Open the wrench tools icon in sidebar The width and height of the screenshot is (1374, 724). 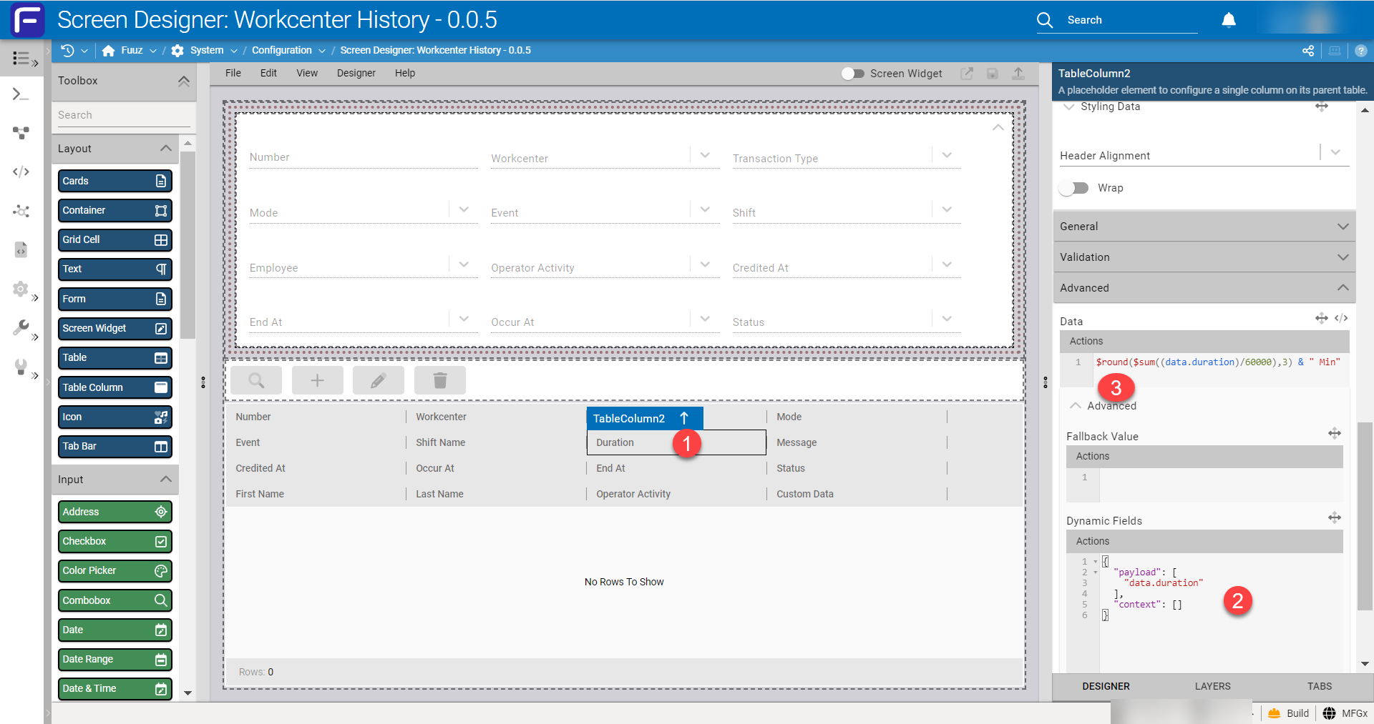(x=21, y=327)
